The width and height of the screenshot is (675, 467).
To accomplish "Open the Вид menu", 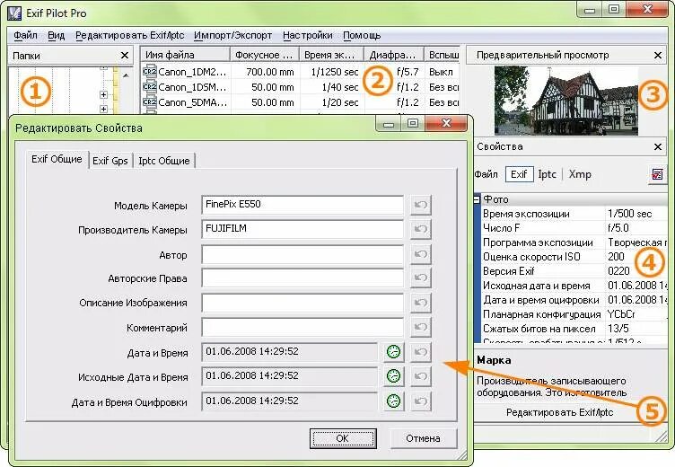I will (56, 35).
